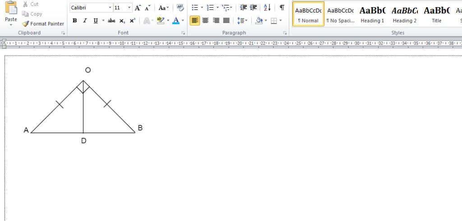This screenshot has height=221, width=462.
Task: Select the Title style
Action: click(x=436, y=14)
